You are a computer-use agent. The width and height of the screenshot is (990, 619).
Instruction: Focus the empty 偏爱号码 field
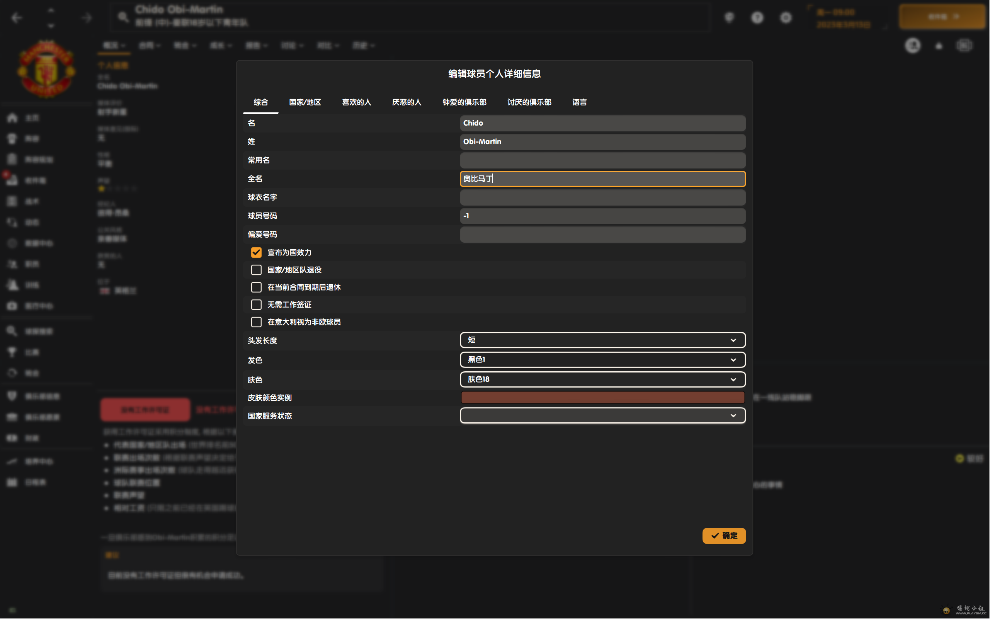602,235
